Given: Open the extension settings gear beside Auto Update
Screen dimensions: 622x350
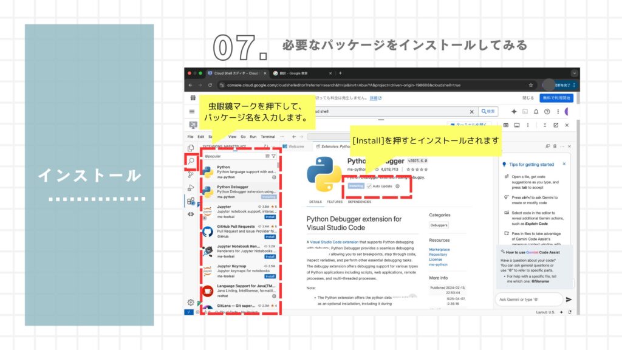Looking at the screenshot, I should pos(397,186).
